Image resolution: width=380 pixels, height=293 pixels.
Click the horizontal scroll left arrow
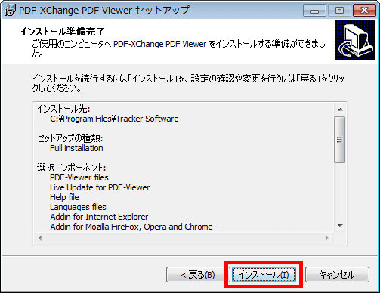(40, 238)
